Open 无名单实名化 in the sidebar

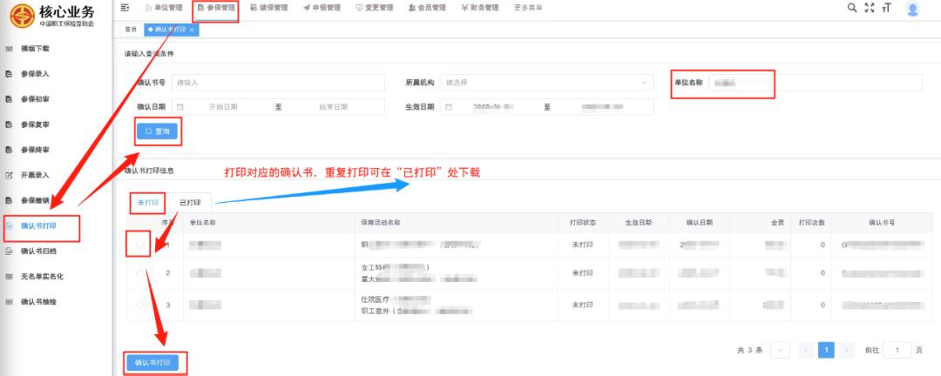[x=42, y=277]
